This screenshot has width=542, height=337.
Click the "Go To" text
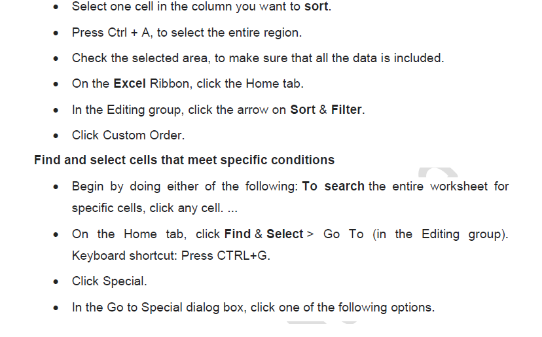(343, 234)
